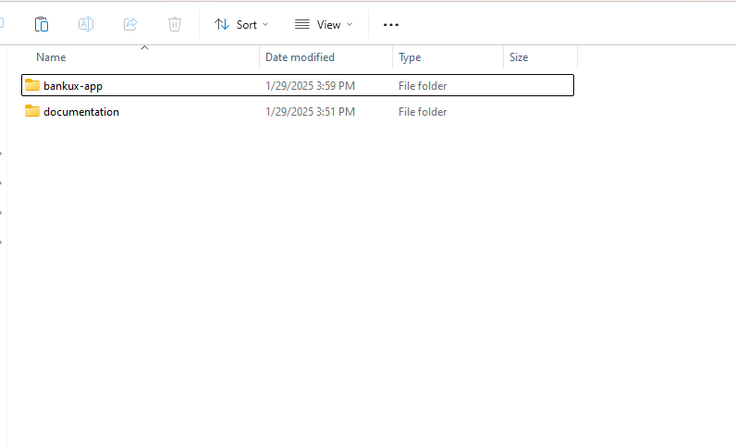Sort files by Date modified column

(x=300, y=57)
